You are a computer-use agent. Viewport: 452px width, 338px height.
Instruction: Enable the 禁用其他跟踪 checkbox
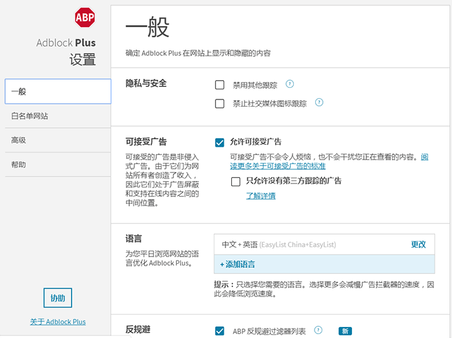pyautogui.click(x=220, y=85)
